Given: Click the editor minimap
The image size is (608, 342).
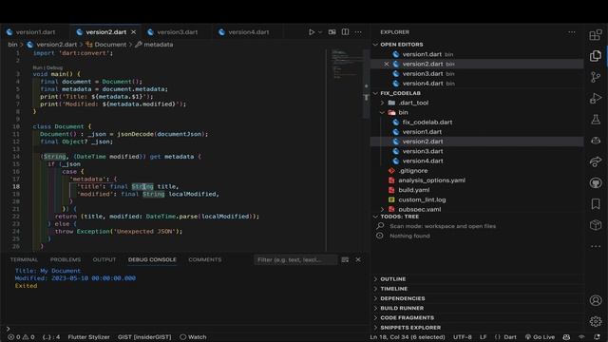Looking at the screenshot, I should click(346, 64).
